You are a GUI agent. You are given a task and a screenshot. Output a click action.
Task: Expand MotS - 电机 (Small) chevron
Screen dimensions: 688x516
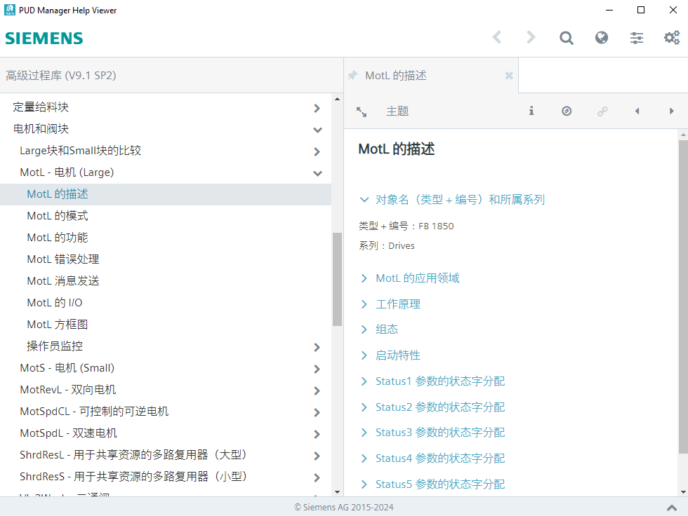point(317,369)
